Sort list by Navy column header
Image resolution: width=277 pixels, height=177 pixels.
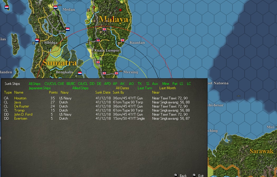click(x=64, y=92)
